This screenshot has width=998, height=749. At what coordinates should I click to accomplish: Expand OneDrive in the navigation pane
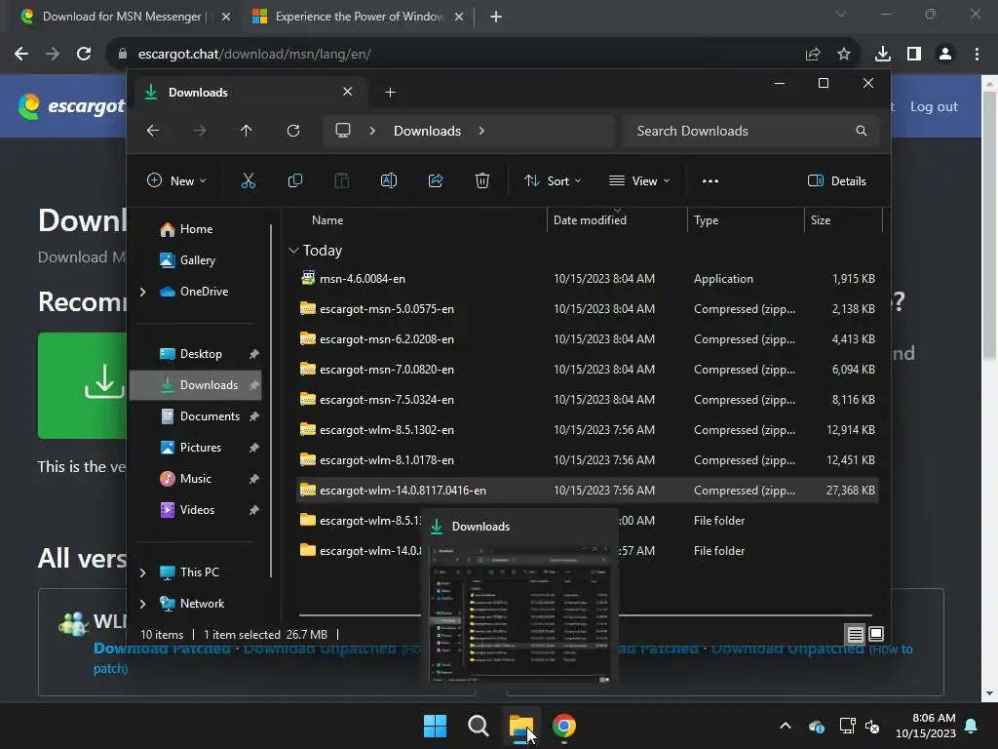(x=142, y=292)
